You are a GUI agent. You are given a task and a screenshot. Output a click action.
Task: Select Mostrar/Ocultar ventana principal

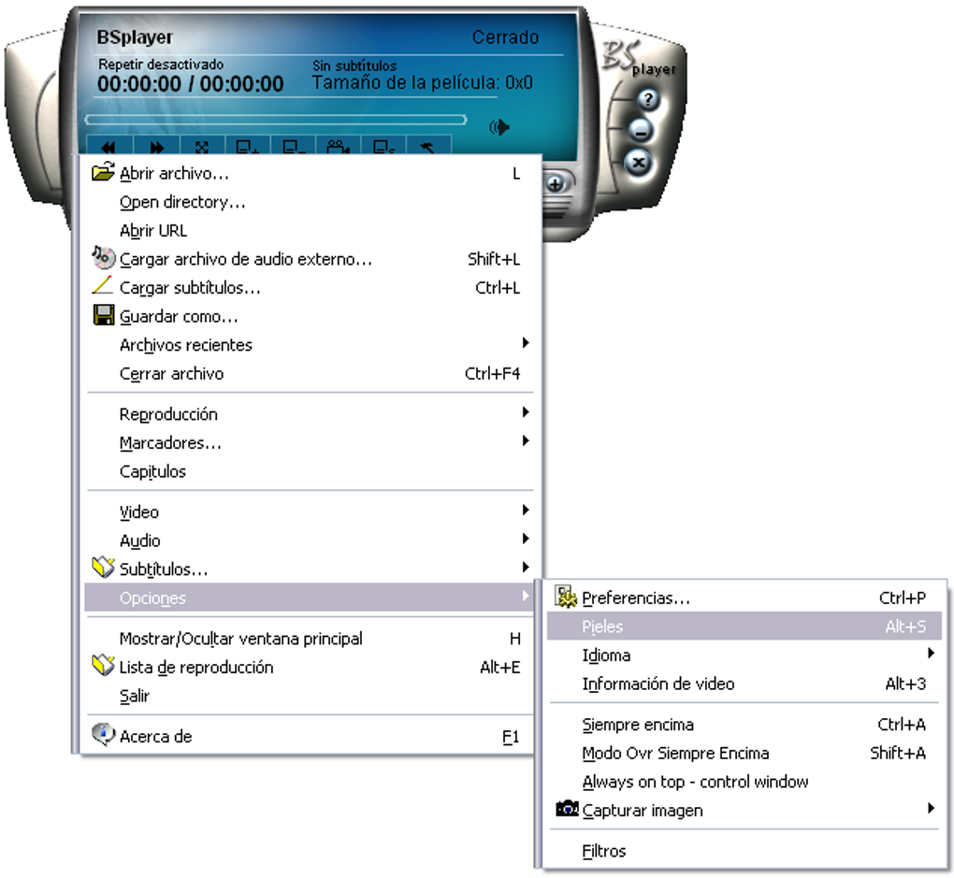(x=310, y=639)
